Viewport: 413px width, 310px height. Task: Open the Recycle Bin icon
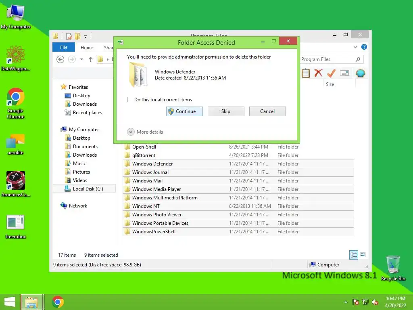coord(393,268)
